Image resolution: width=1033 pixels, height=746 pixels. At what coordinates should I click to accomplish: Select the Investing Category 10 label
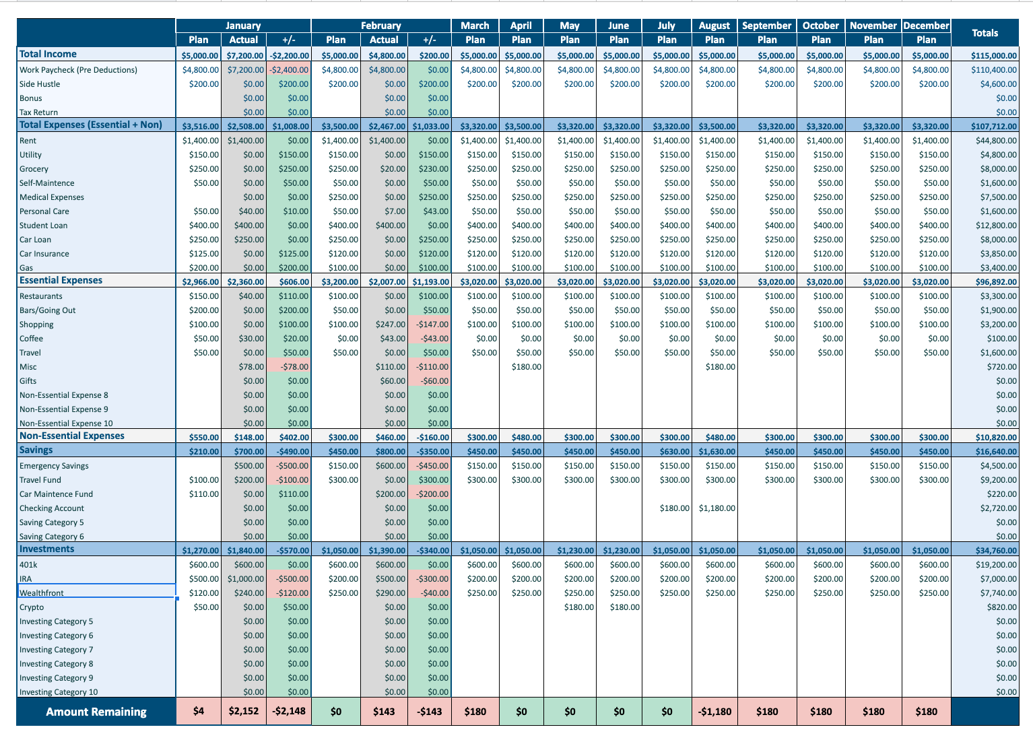pos(59,692)
